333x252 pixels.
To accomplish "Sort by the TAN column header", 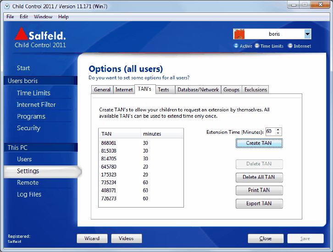I will 120,134.
